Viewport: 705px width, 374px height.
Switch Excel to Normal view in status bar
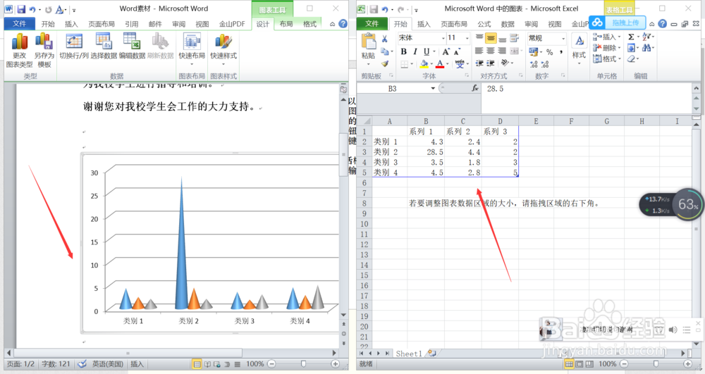pos(569,364)
